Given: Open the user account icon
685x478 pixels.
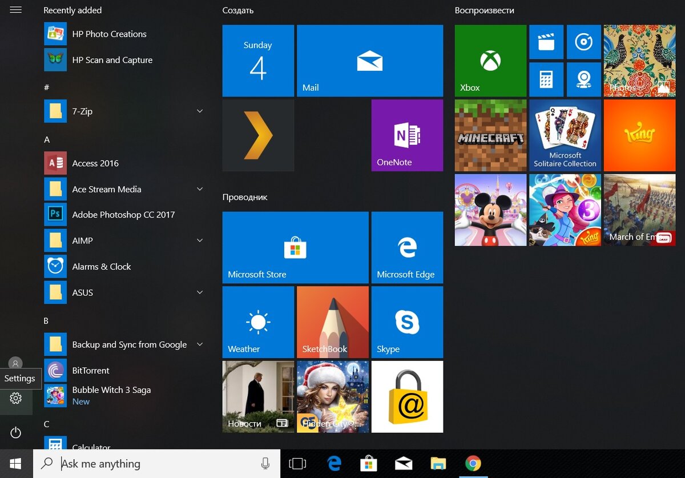Looking at the screenshot, I should click(15, 363).
